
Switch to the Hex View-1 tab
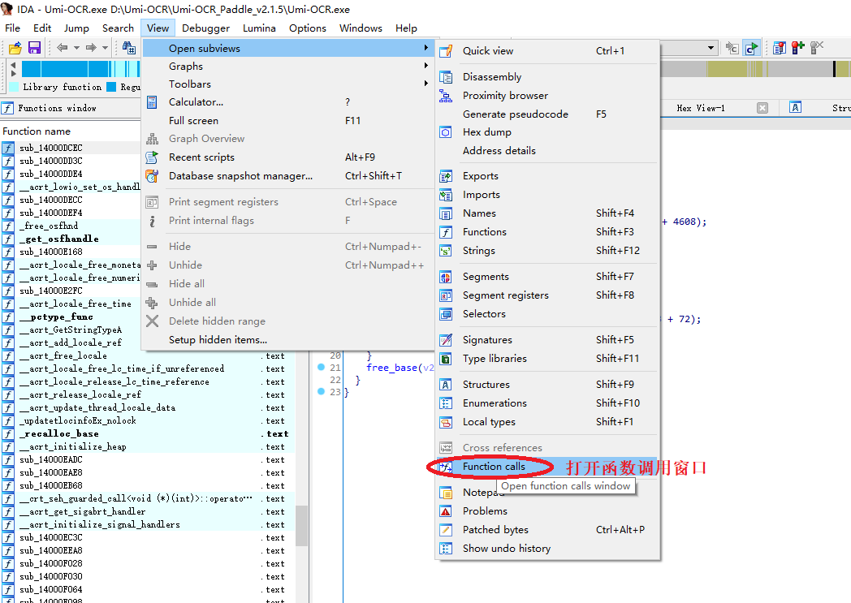(701, 108)
